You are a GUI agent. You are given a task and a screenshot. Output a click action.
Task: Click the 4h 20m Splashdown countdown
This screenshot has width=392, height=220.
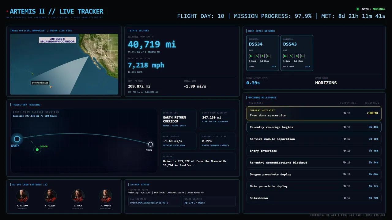373,198
